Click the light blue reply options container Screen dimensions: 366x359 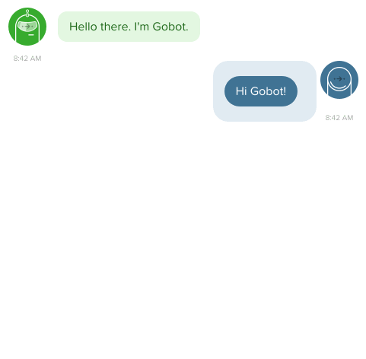pos(265,91)
